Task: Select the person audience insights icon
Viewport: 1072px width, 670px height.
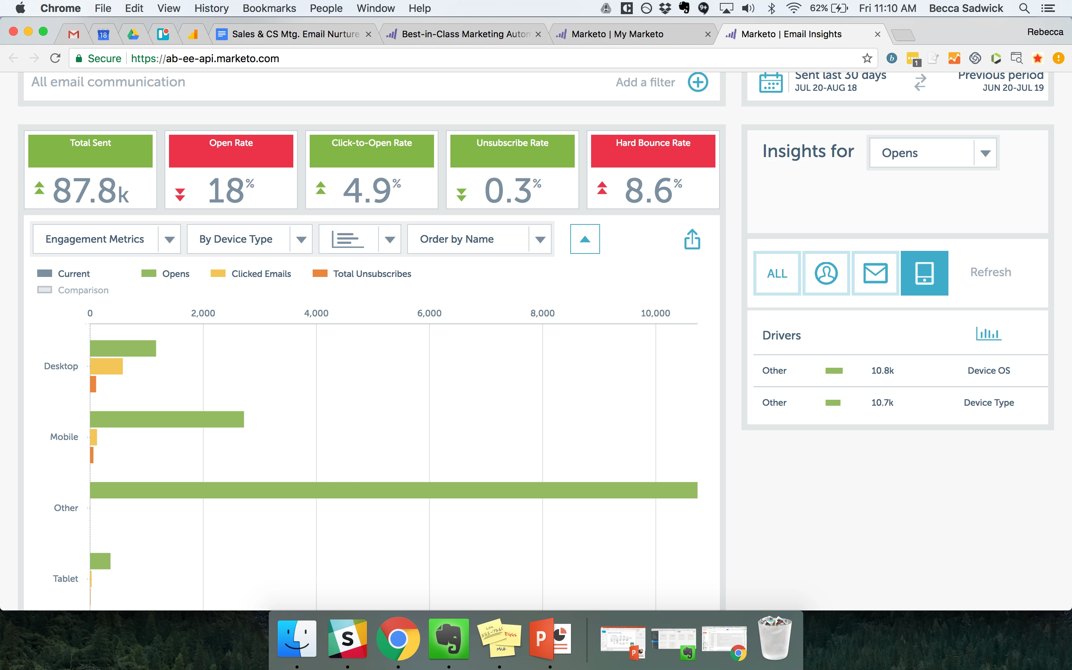Action: click(x=826, y=273)
